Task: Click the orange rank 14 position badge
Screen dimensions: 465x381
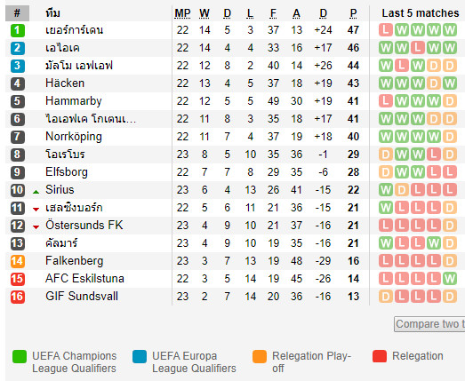Action: [x=18, y=261]
